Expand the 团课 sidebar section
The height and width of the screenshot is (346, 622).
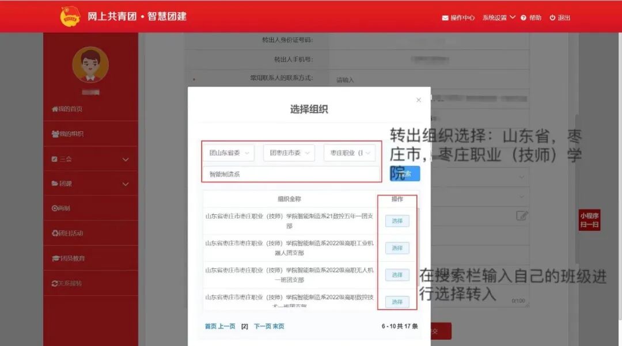[x=90, y=184]
